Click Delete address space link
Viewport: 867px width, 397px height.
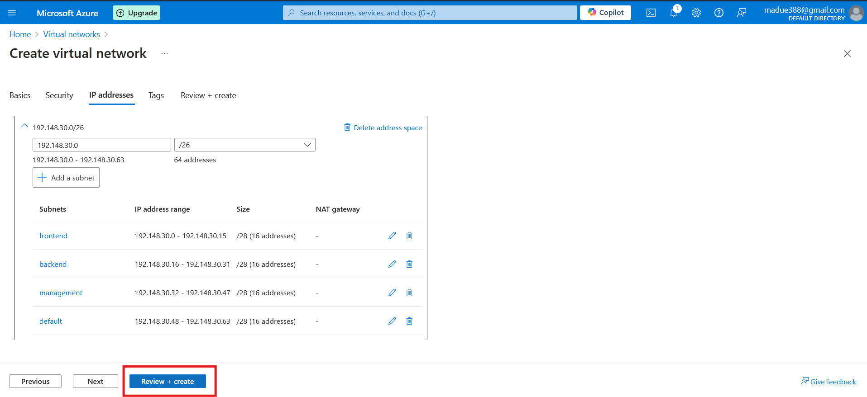coord(383,128)
